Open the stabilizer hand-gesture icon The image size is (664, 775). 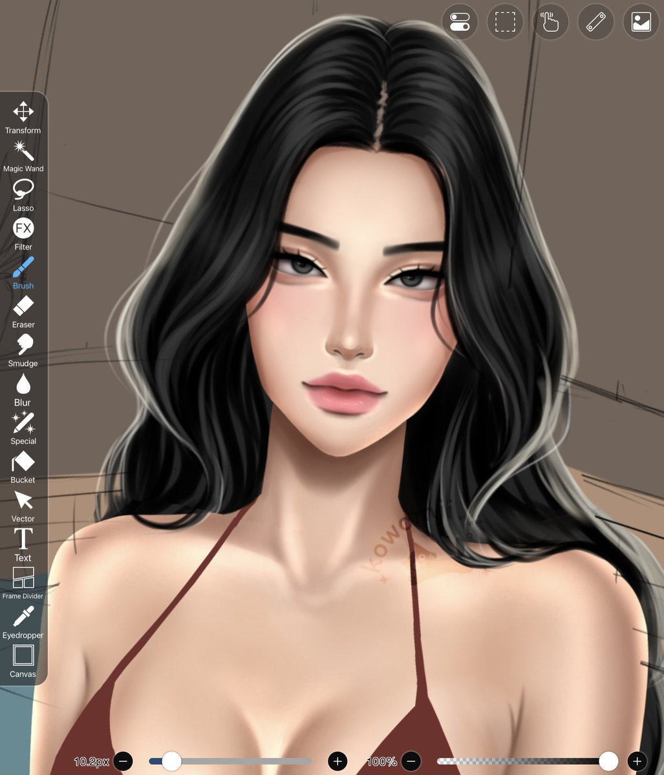(x=550, y=21)
